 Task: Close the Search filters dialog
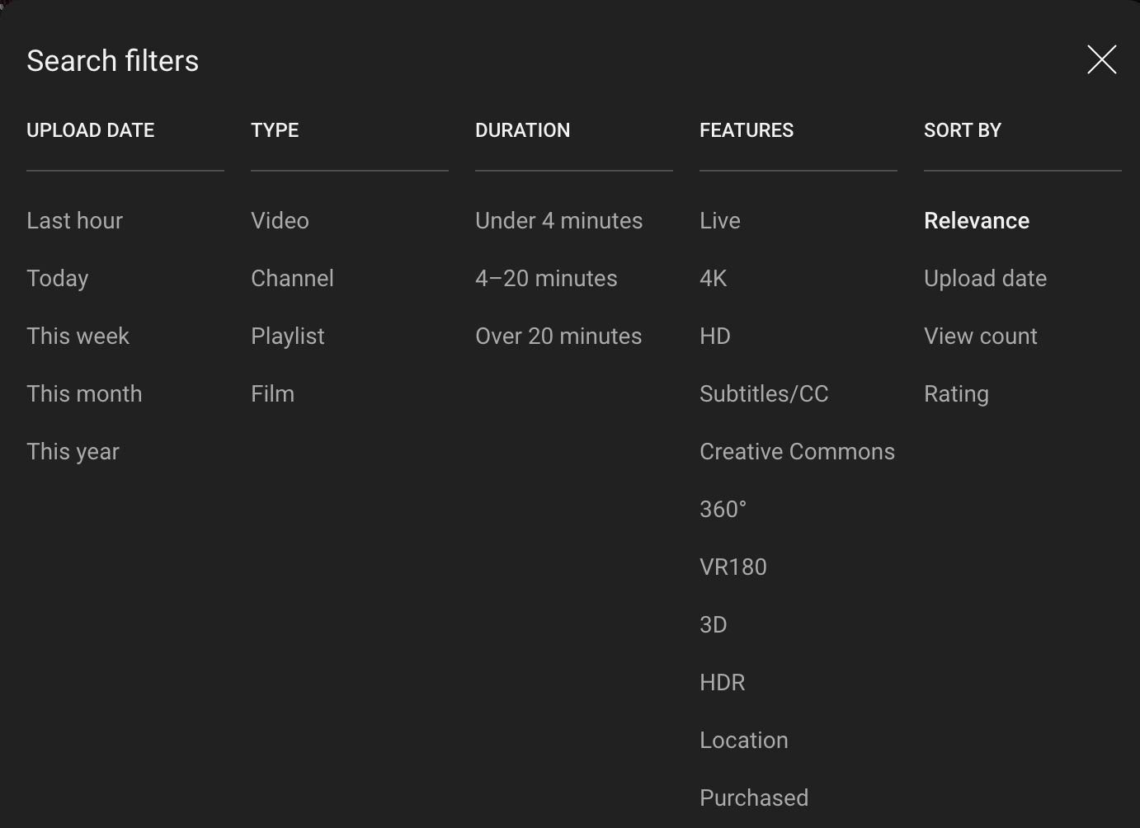[x=1102, y=59]
